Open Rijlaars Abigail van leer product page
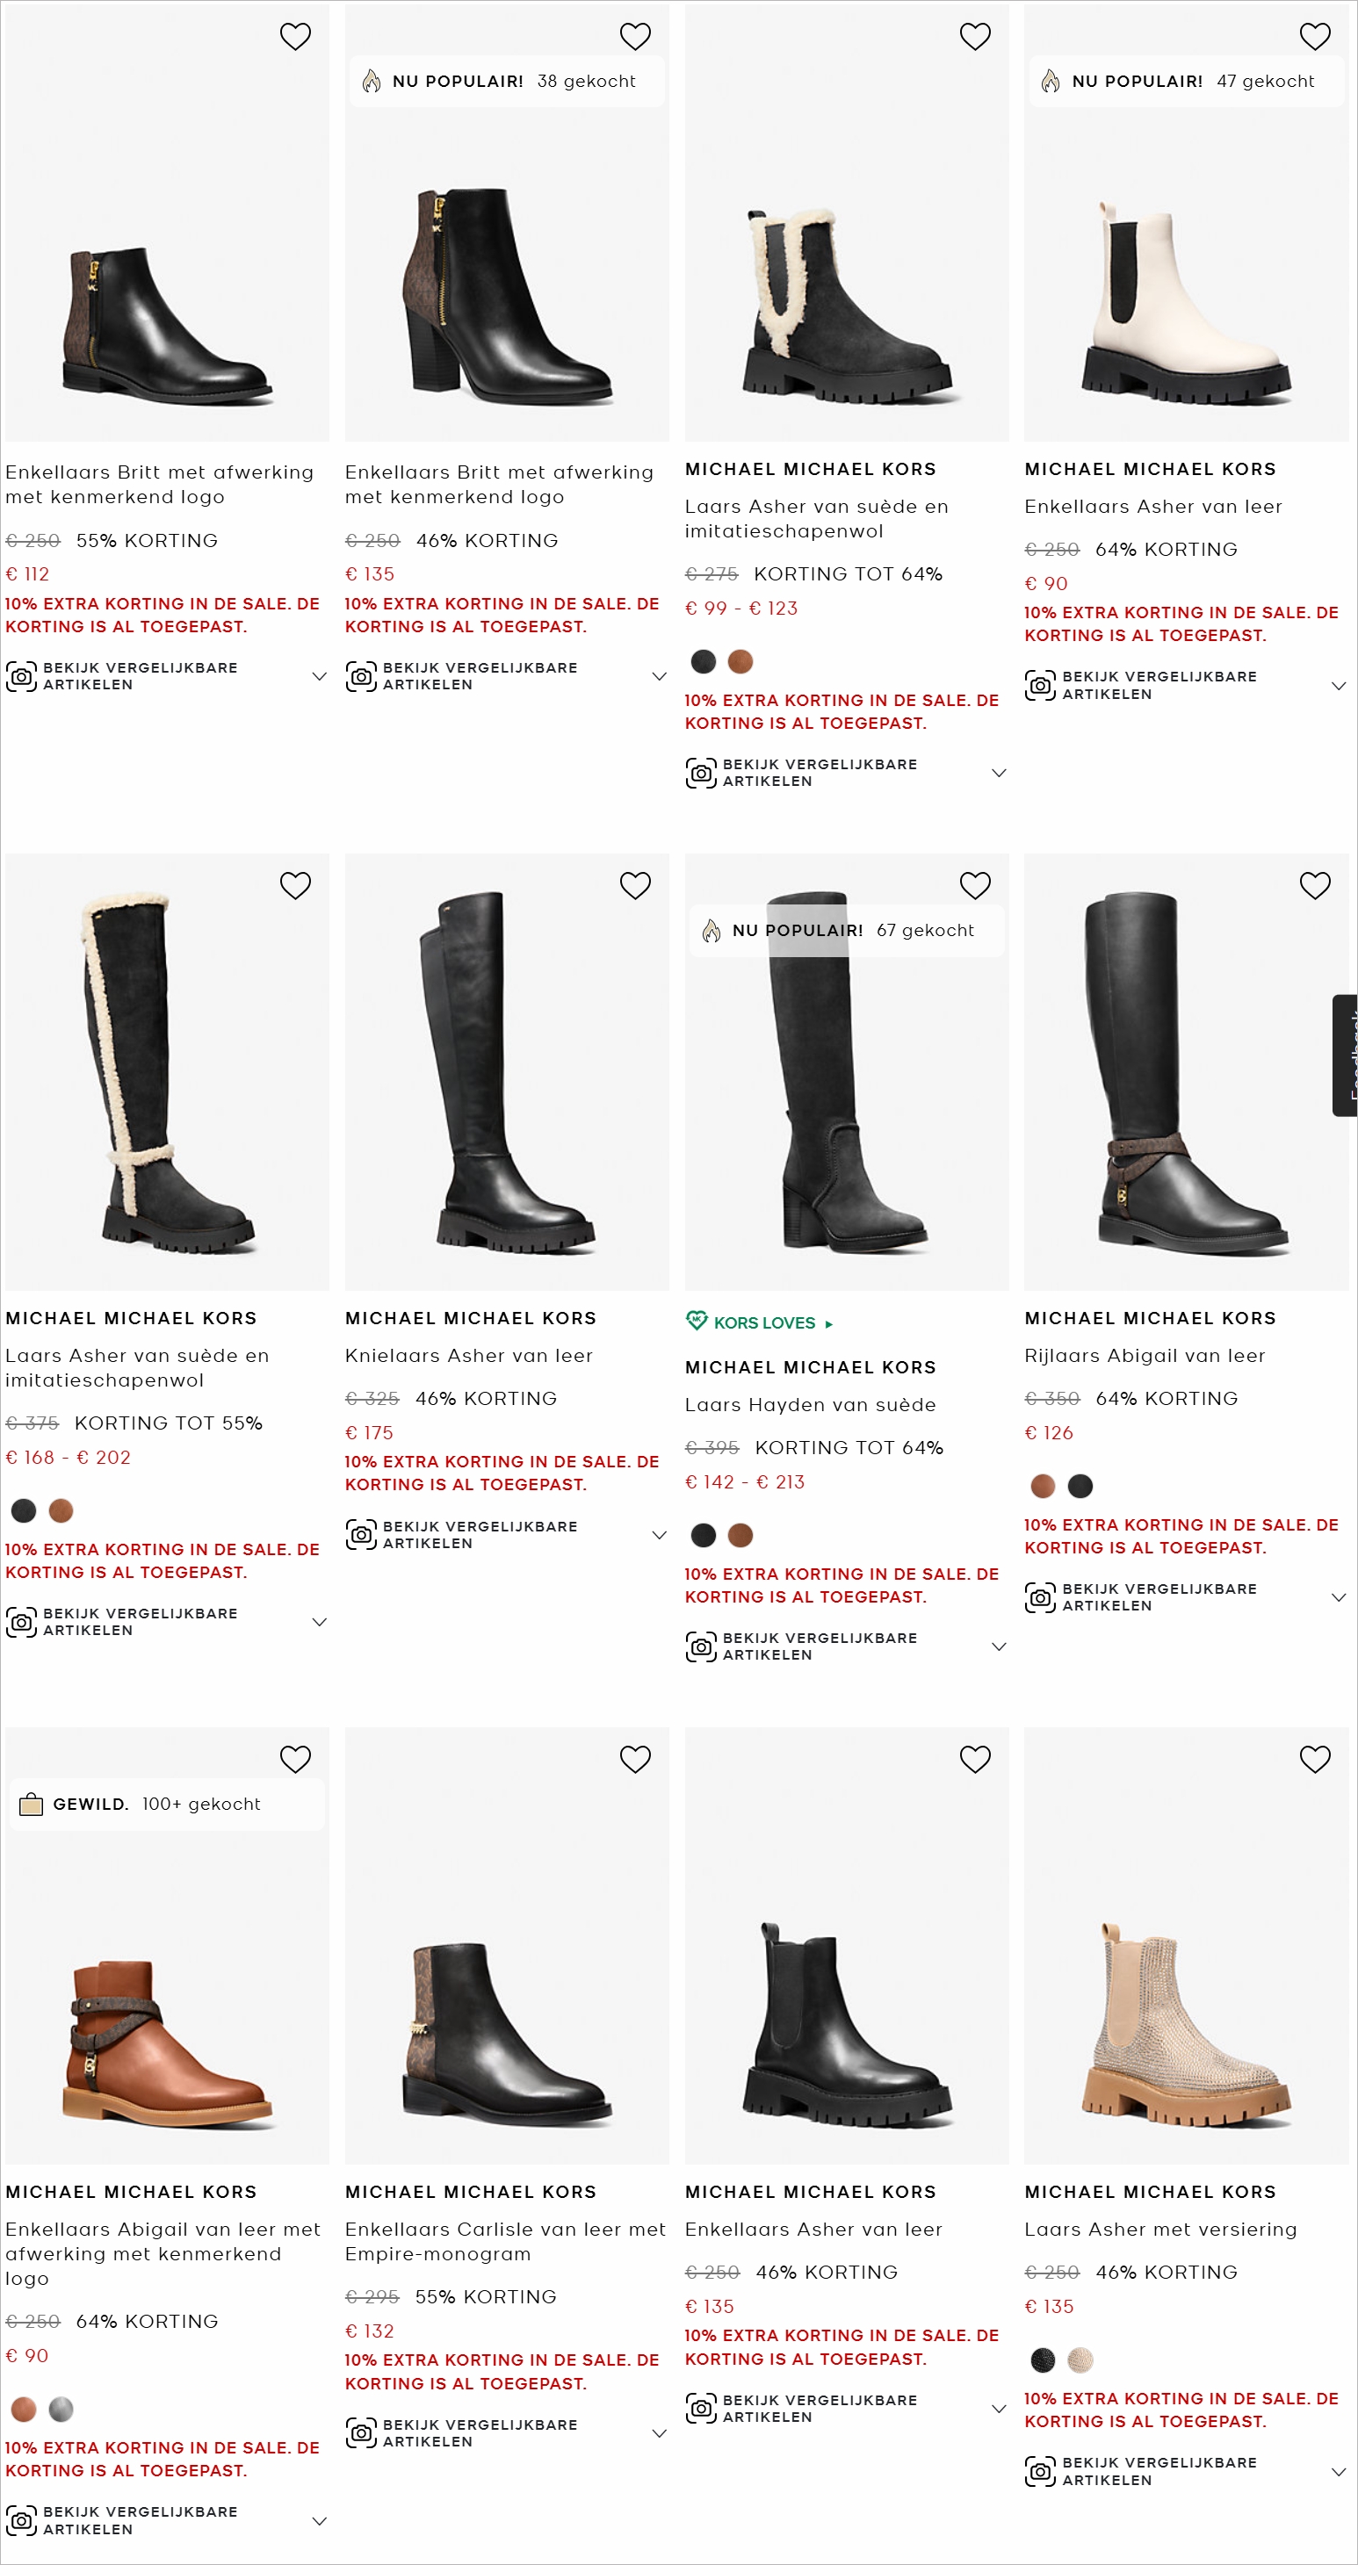The width and height of the screenshot is (1358, 2565). coord(1144,1355)
